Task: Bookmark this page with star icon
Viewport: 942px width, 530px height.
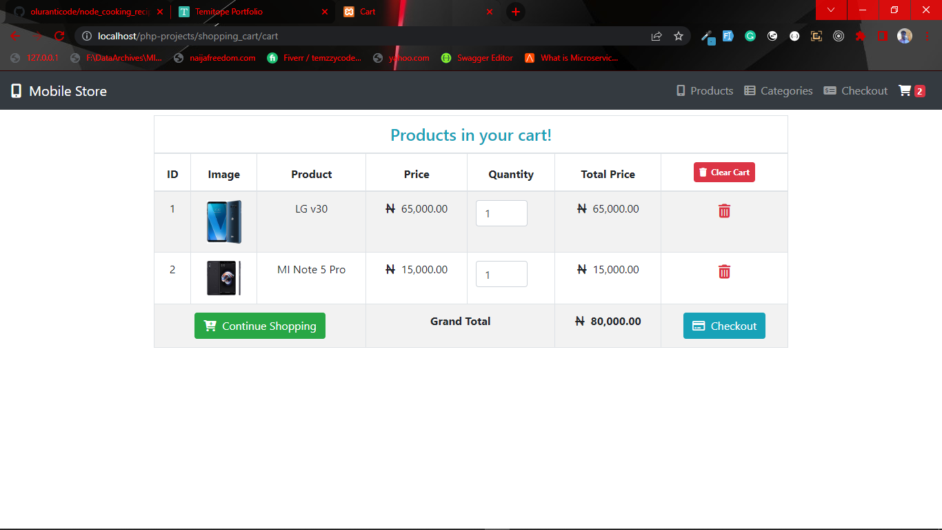Action: 679,36
